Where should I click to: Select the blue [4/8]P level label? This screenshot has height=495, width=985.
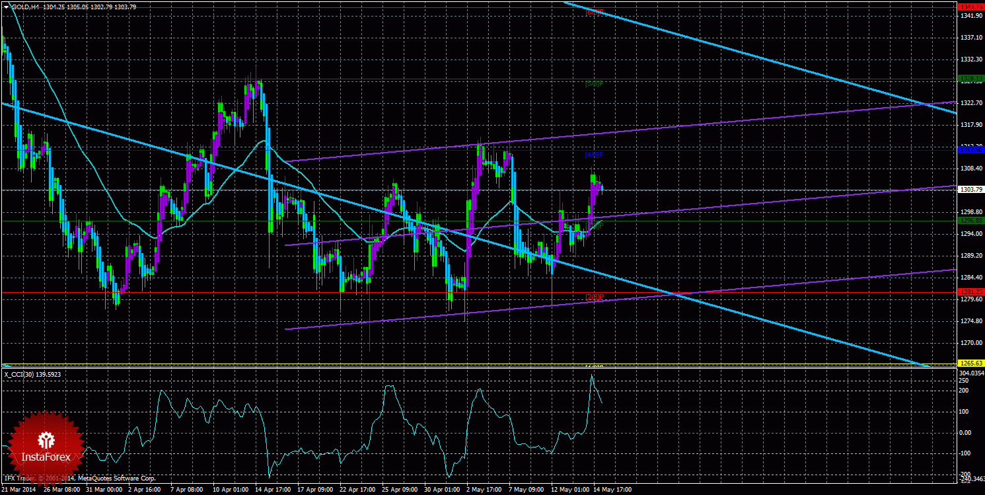(x=594, y=155)
